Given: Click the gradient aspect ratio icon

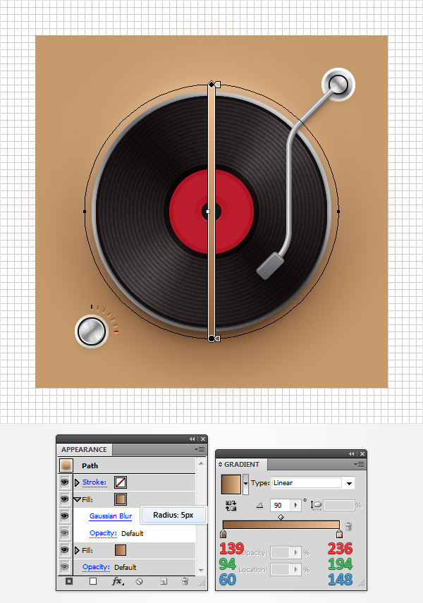Looking at the screenshot, I should pyautogui.click(x=316, y=505).
